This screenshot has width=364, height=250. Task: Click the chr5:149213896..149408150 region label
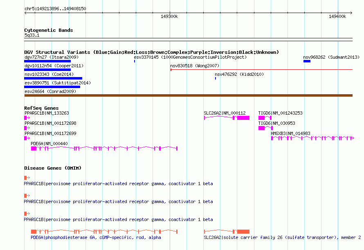coord(55,9)
